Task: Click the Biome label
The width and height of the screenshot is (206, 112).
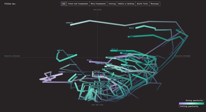Action: (x=109, y=84)
